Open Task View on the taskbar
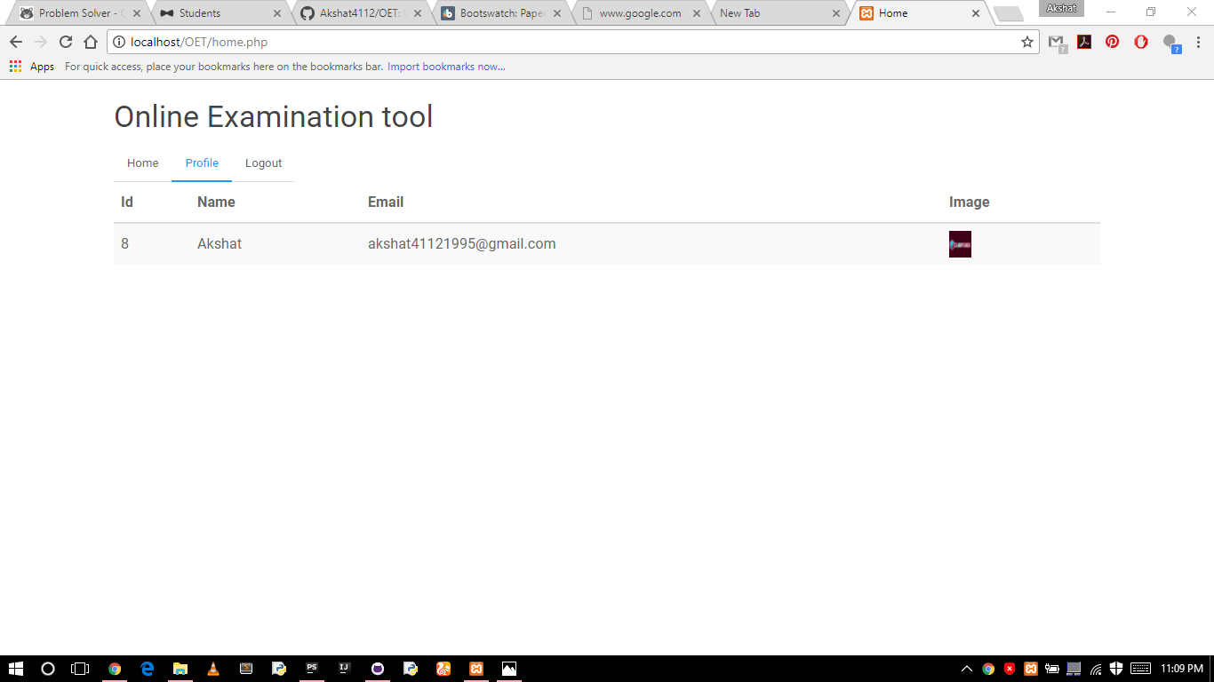Viewport: 1214px width, 682px height. coord(80,669)
